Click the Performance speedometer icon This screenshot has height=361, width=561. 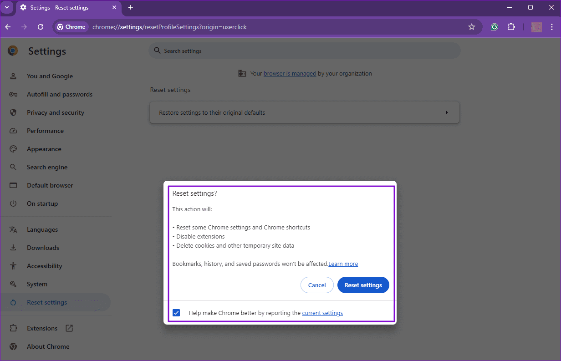[x=14, y=131]
